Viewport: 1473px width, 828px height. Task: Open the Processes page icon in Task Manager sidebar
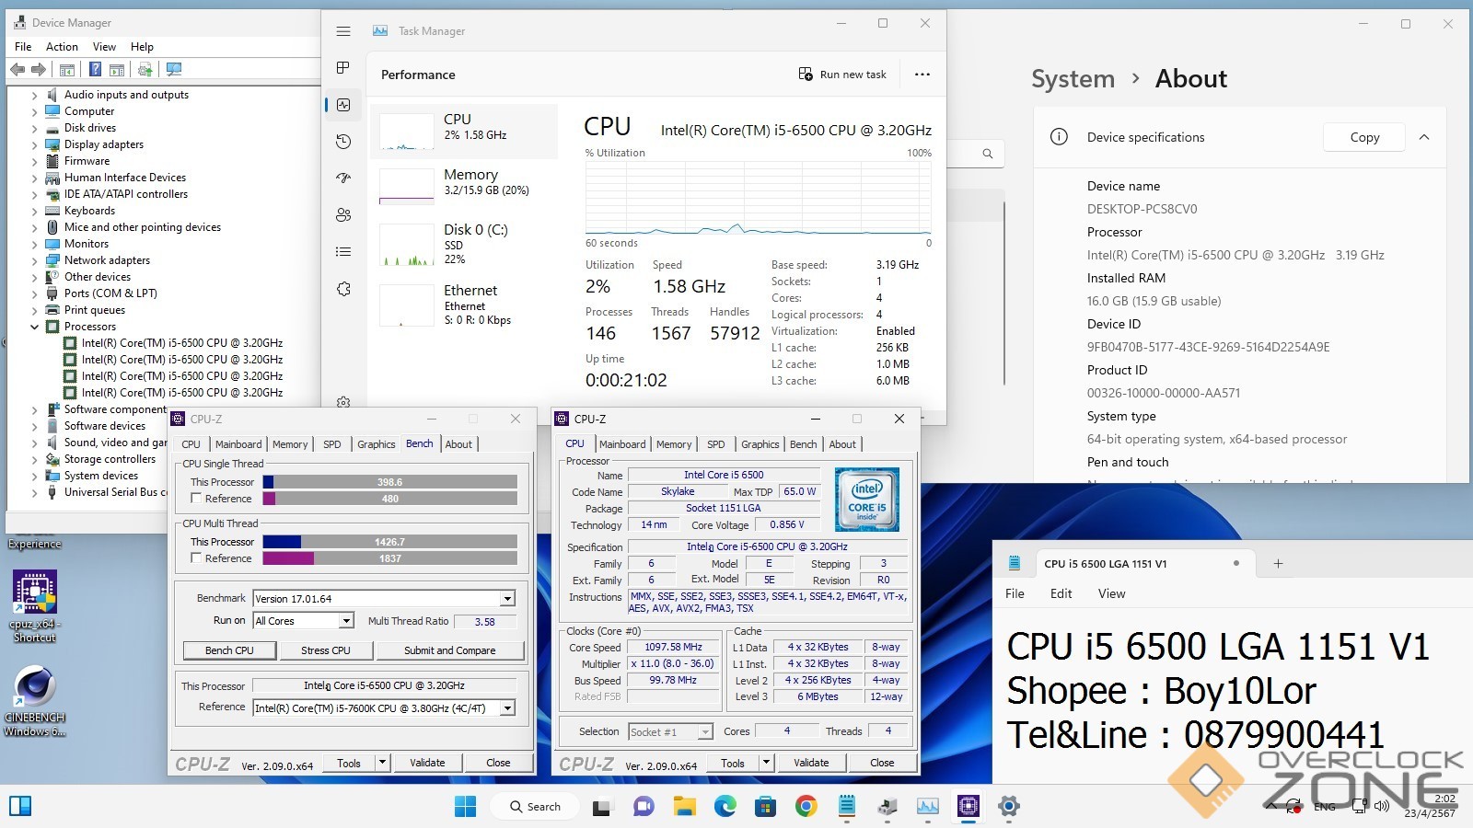pyautogui.click(x=343, y=68)
